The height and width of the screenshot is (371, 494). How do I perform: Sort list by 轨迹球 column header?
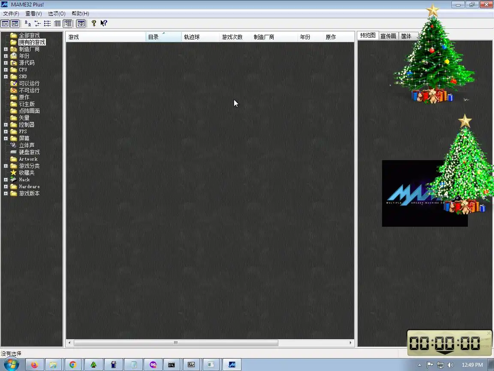200,37
